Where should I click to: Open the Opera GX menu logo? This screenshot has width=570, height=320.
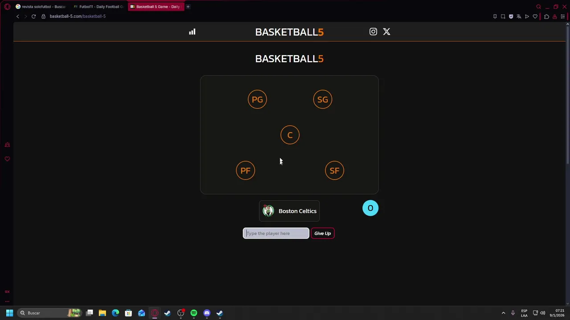[7, 7]
